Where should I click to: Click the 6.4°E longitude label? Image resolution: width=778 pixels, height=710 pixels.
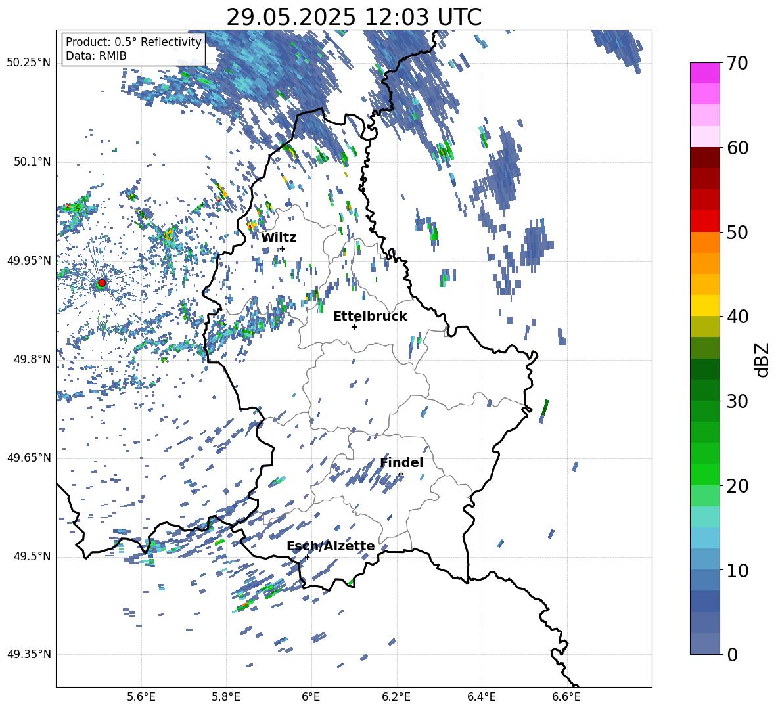[482, 697]
